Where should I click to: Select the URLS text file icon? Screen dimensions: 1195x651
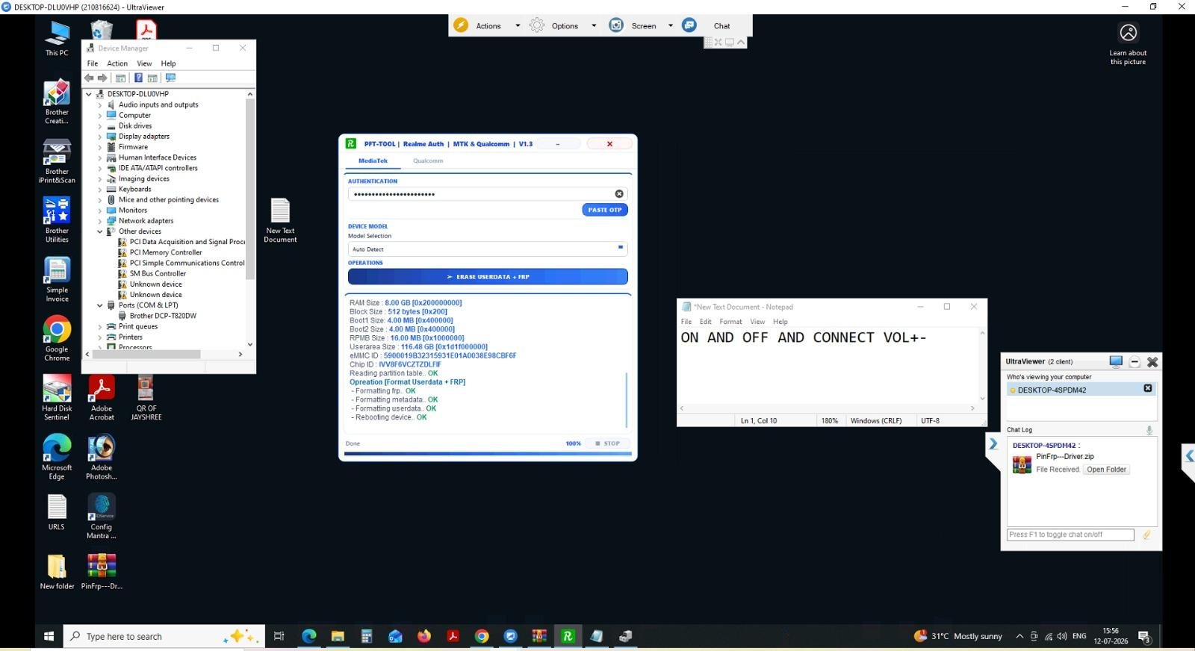click(57, 512)
